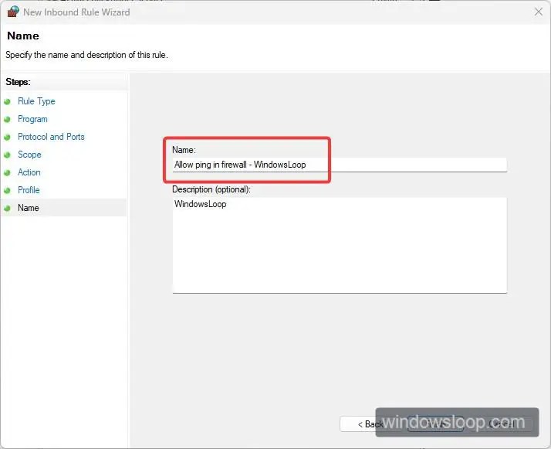Click the 'Description (optional):' label
The image size is (551, 449).
[211, 189]
